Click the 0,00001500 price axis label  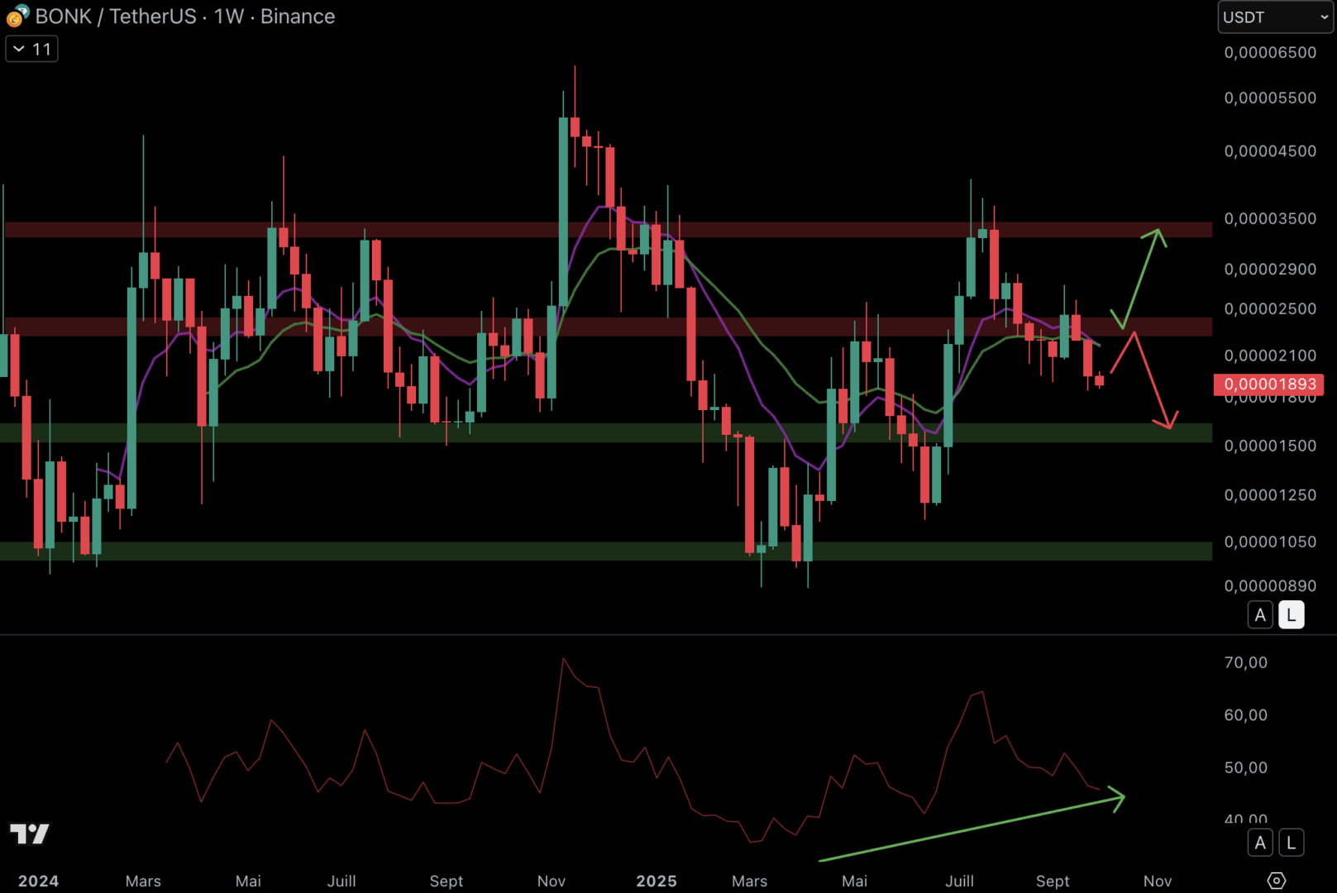click(1270, 446)
